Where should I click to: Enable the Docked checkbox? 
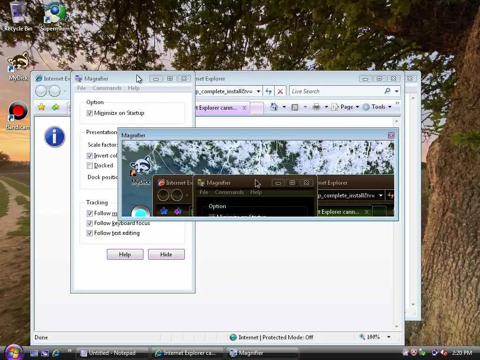[90, 165]
